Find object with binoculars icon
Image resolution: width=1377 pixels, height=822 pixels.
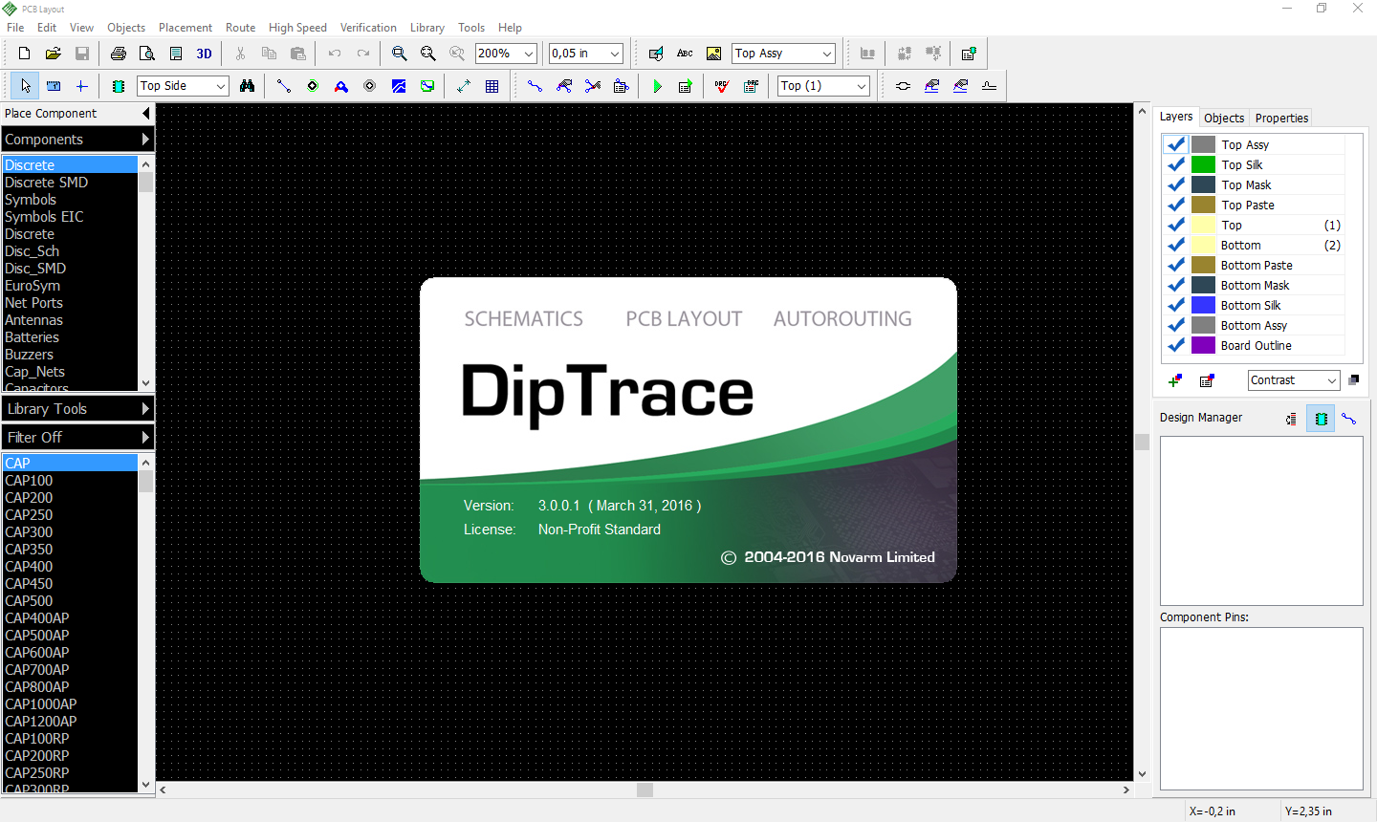pos(248,86)
